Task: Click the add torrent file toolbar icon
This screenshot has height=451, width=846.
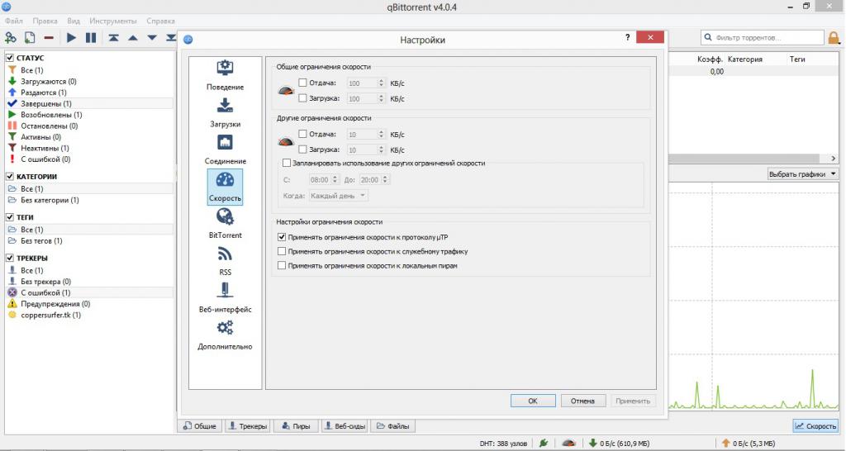Action: click(x=30, y=38)
